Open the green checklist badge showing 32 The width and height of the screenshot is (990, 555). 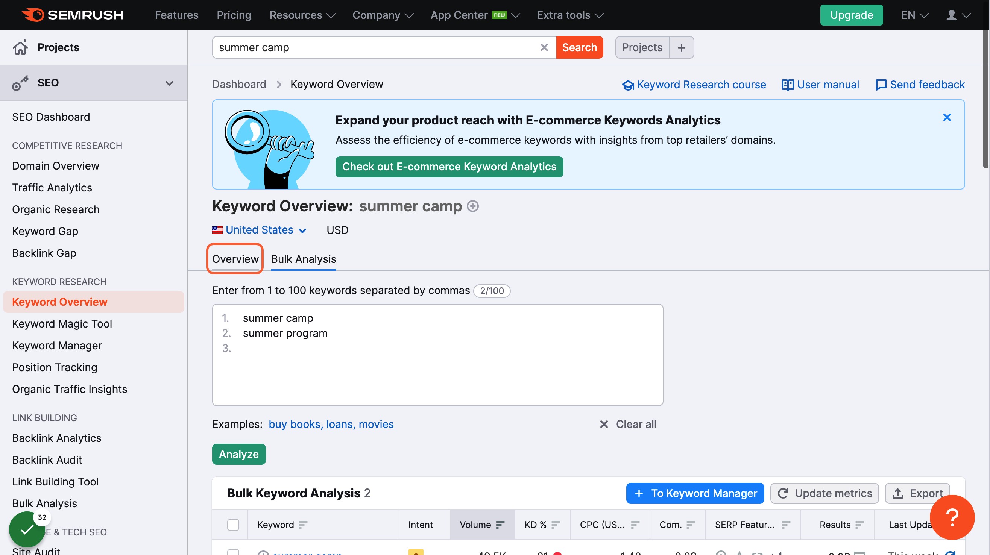[27, 529]
